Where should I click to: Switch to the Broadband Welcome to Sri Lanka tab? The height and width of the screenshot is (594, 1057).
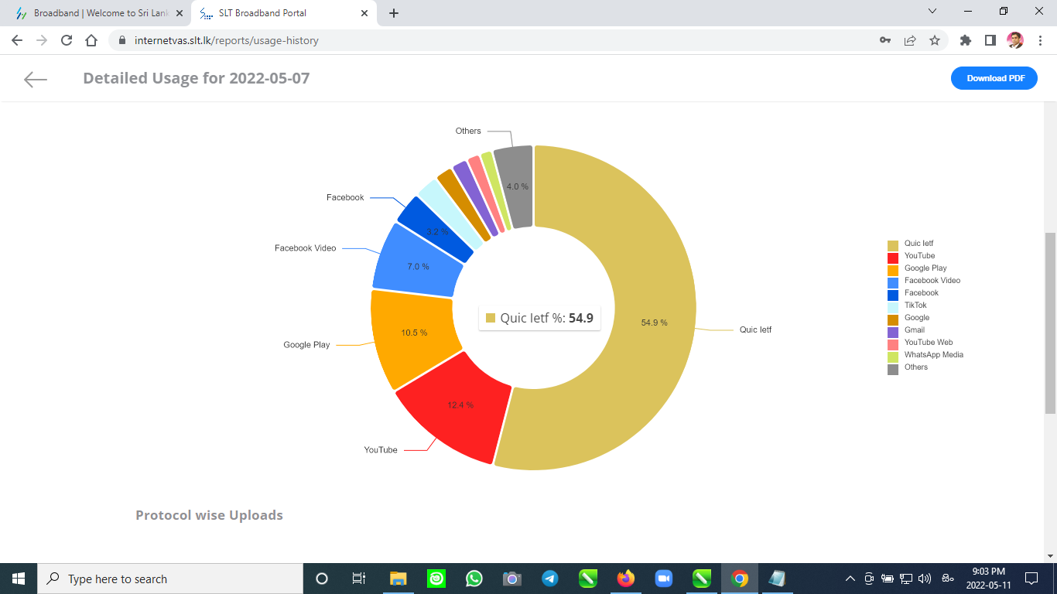(97, 13)
